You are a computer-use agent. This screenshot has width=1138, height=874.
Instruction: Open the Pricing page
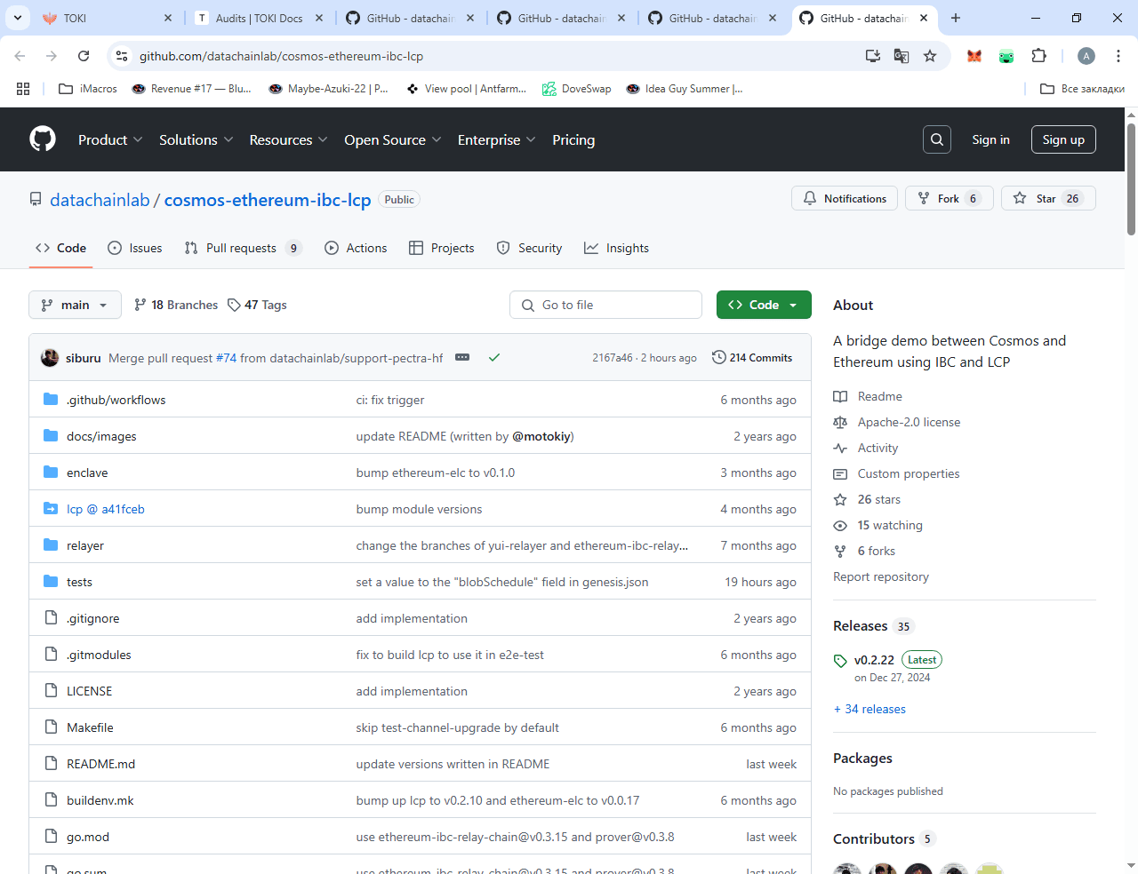[573, 139]
